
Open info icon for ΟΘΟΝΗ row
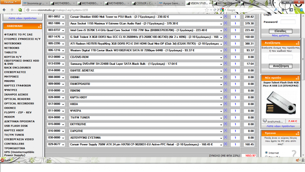(x=225, y=77)
